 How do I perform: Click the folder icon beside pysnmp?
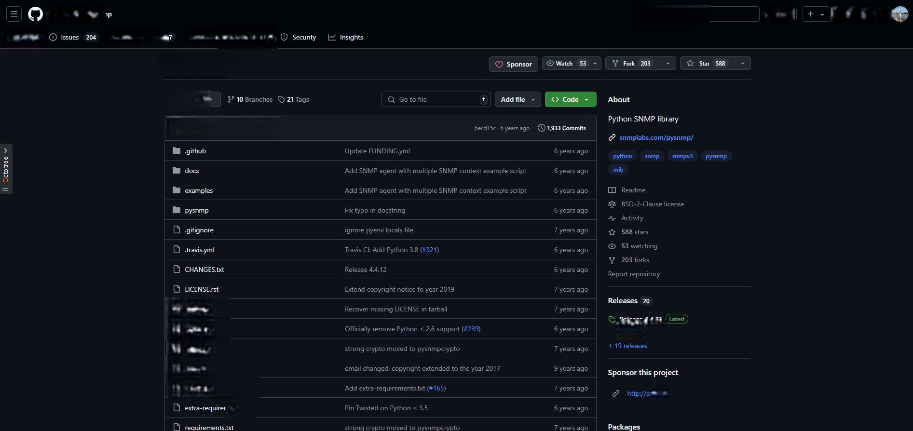(x=177, y=210)
